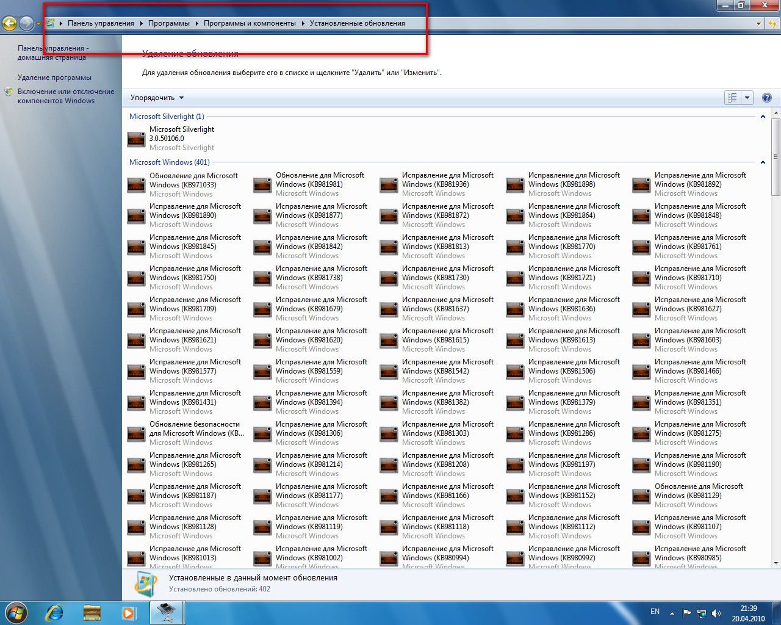Image resolution: width=781 pixels, height=625 pixels.
Task: Select icon of fix KB981627
Action: (x=641, y=309)
